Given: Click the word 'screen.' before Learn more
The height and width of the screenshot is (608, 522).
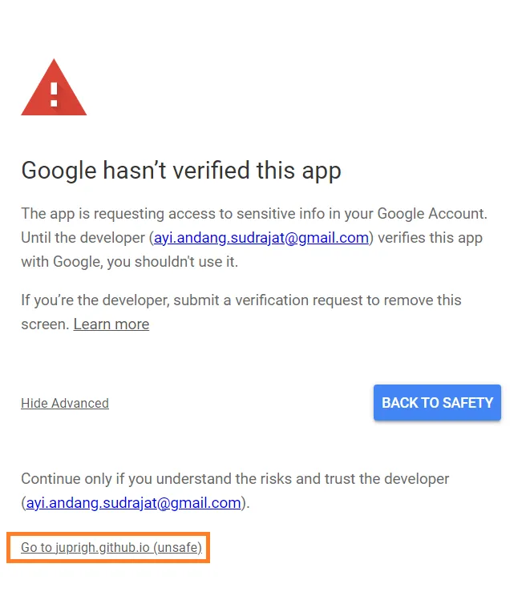Looking at the screenshot, I should [45, 324].
